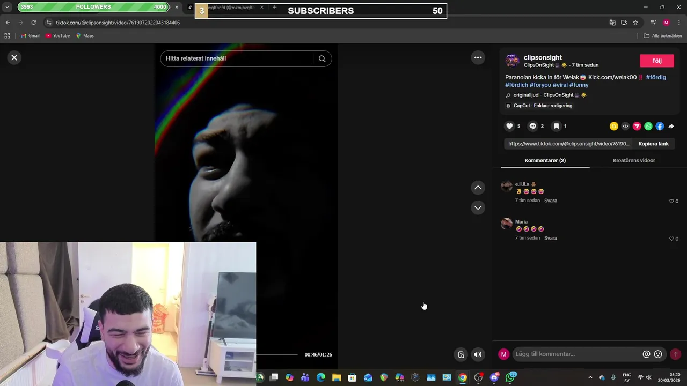
Task: Close the TikTok video viewer with X
Action: pos(14,57)
